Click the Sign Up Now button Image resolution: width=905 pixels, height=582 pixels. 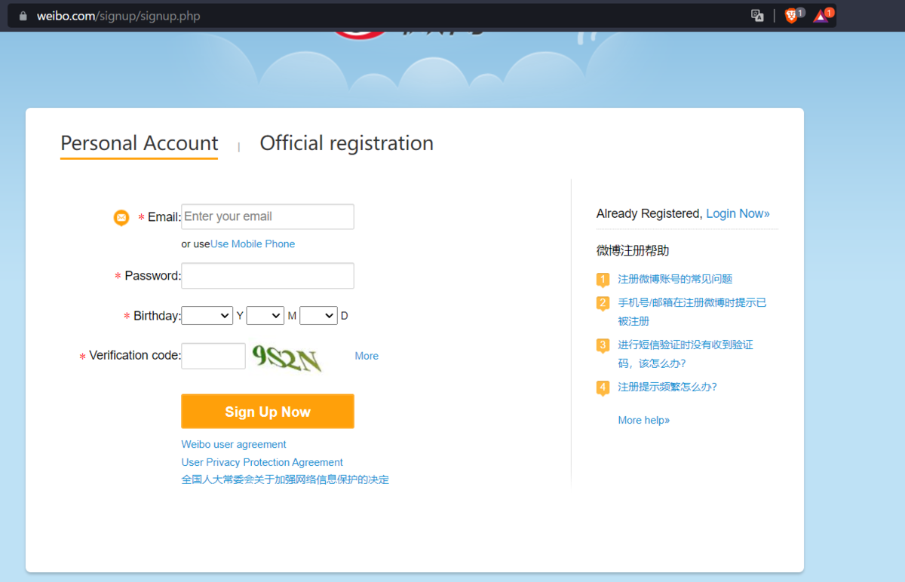coord(268,412)
